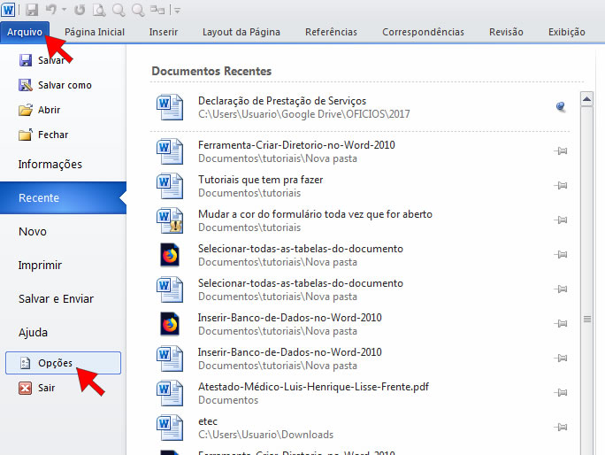Select Recente in the sidebar

pyautogui.click(x=63, y=197)
